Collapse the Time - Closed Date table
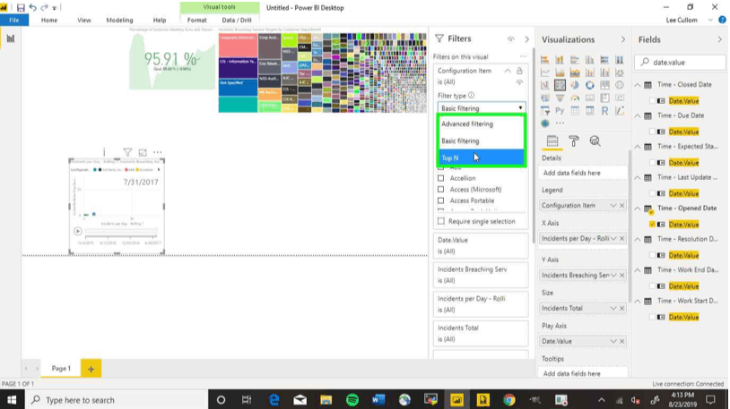This screenshot has height=409, width=730. click(x=638, y=85)
